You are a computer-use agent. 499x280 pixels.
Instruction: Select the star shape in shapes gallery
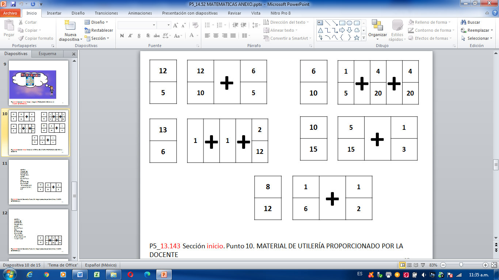tap(357, 37)
